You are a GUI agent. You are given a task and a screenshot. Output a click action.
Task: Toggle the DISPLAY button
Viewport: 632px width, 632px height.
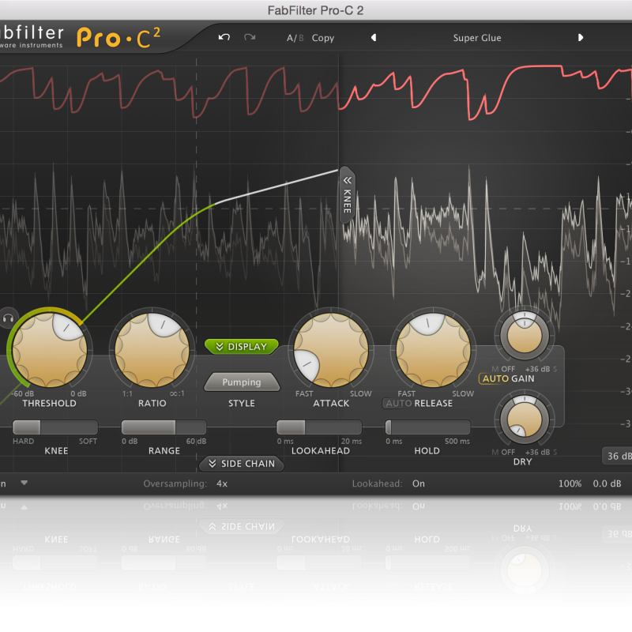pyautogui.click(x=242, y=347)
